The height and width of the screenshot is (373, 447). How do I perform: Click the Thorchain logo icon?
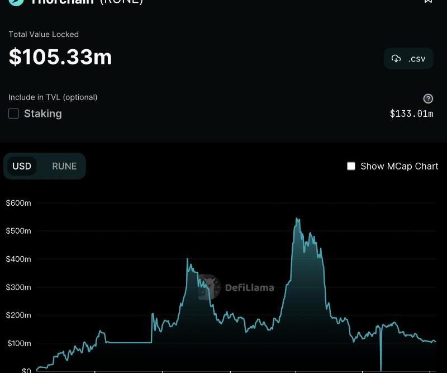(17, 2)
